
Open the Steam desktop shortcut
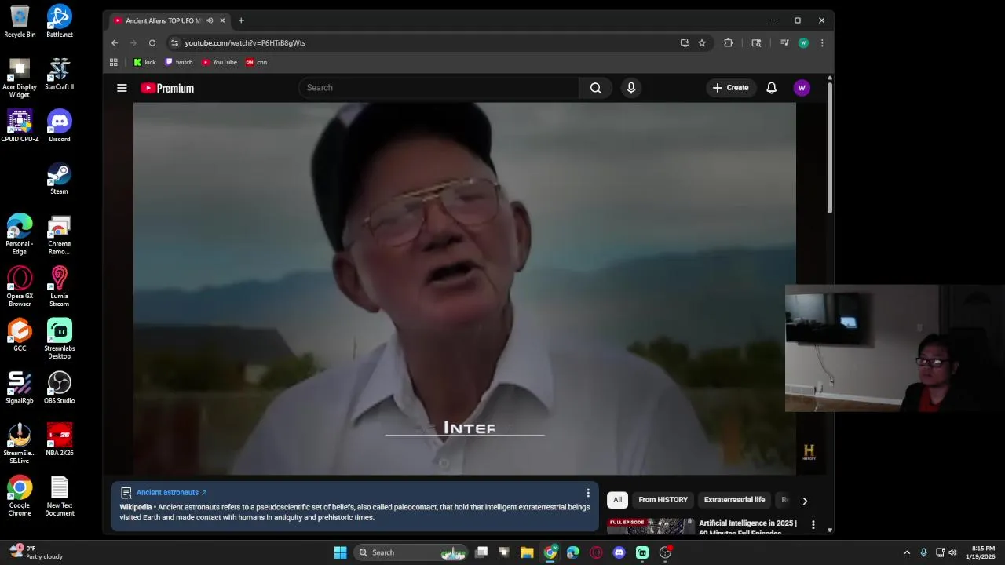[60, 178]
